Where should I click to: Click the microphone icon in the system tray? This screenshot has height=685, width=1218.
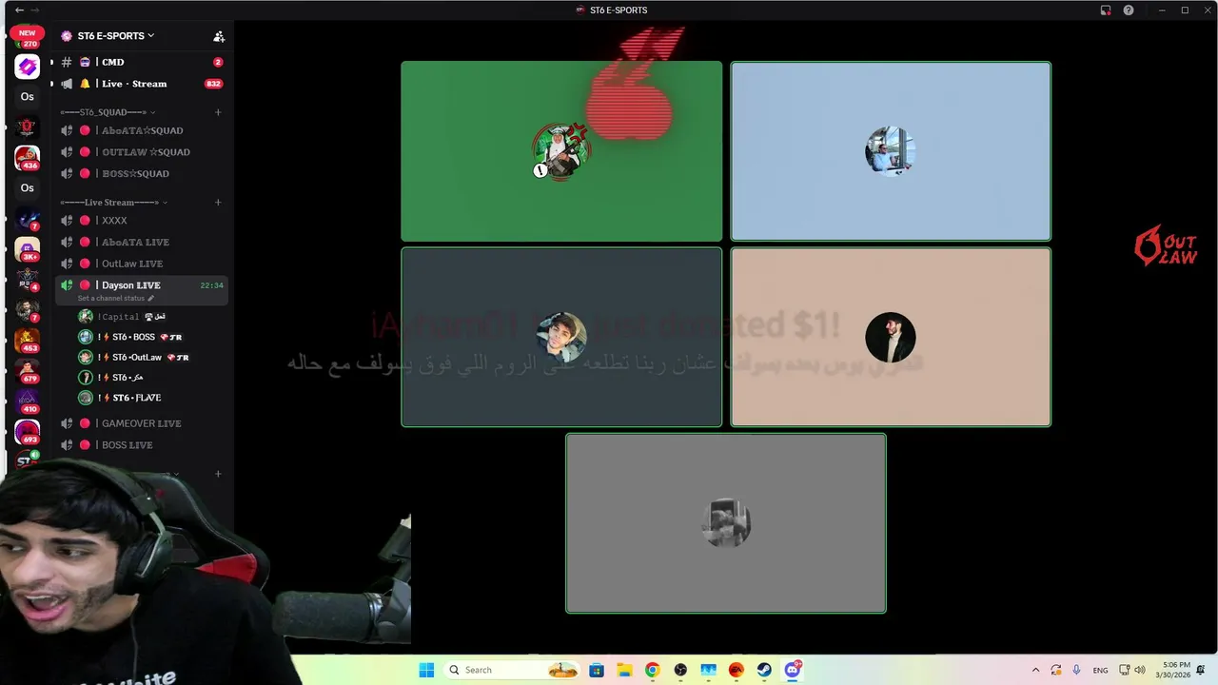[x=1076, y=670]
